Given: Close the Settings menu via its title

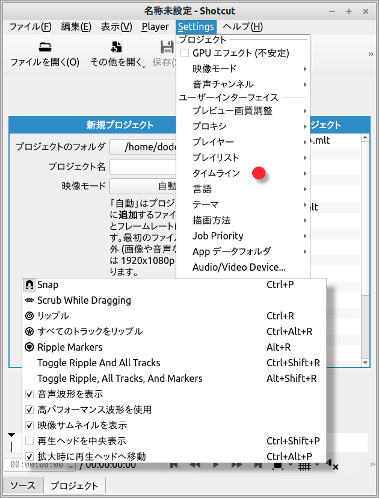Looking at the screenshot, I should pos(196,26).
